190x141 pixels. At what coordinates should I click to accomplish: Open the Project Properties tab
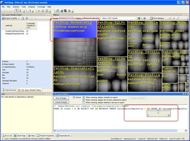click(x=45, y=136)
